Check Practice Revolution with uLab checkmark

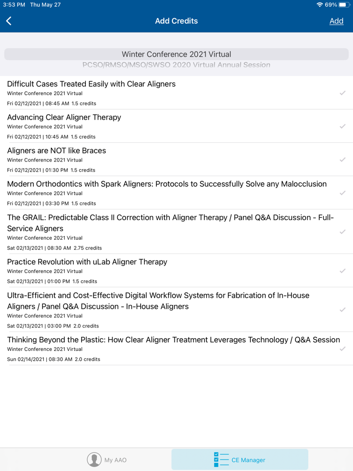click(x=342, y=271)
